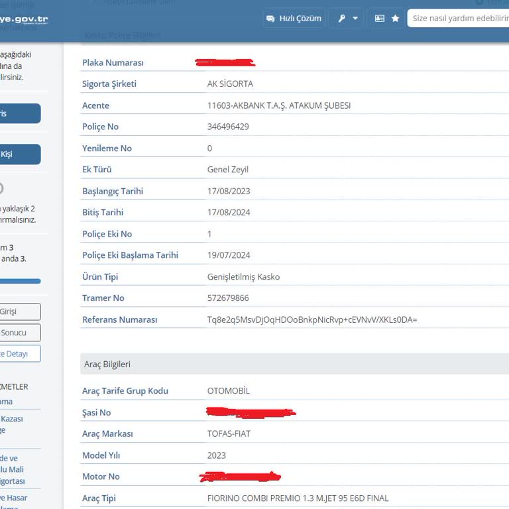Image resolution: width=509 pixels, height=509 pixels.
Task: Click the blue sidebar button ending in 'ris'
Action: click(x=19, y=113)
